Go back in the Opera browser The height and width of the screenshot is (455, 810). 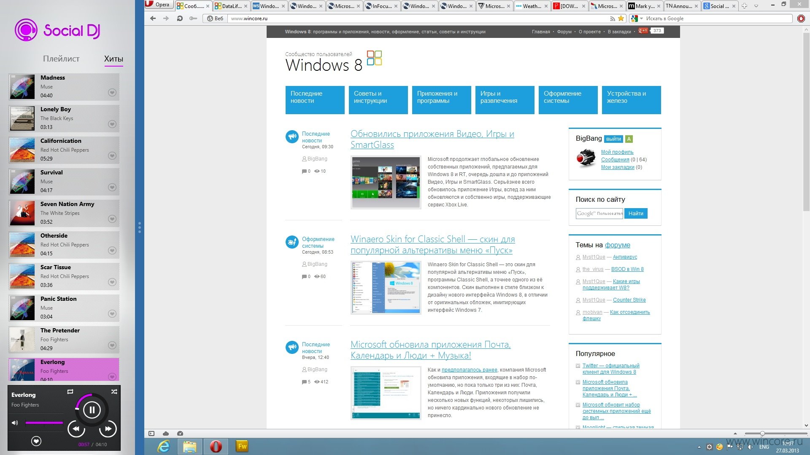point(153,19)
